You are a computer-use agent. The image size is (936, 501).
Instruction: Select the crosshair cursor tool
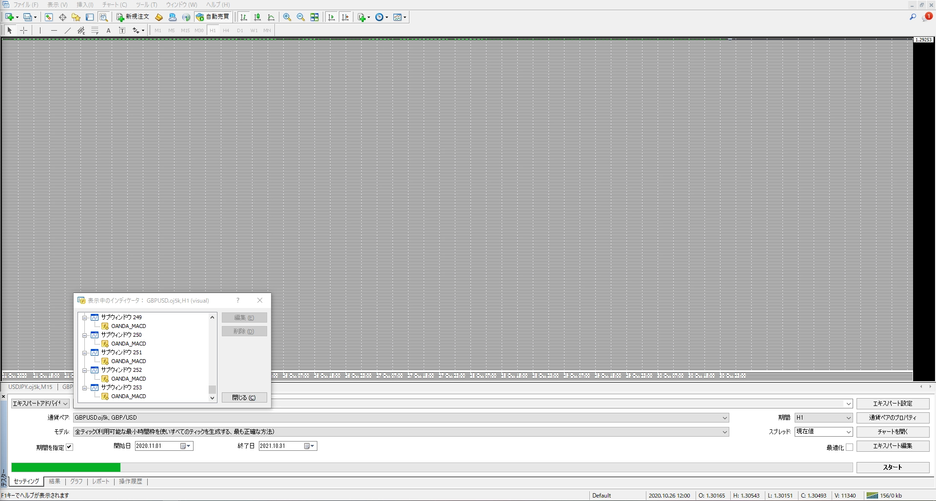(23, 30)
